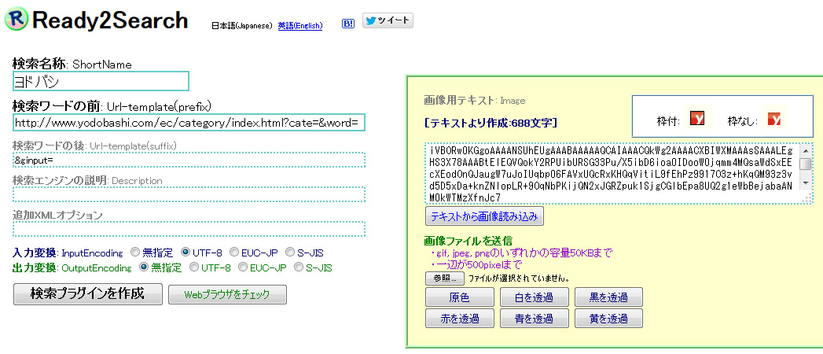Click the Hatena bookmark B! icon
The width and height of the screenshot is (823, 354).
pos(347,23)
